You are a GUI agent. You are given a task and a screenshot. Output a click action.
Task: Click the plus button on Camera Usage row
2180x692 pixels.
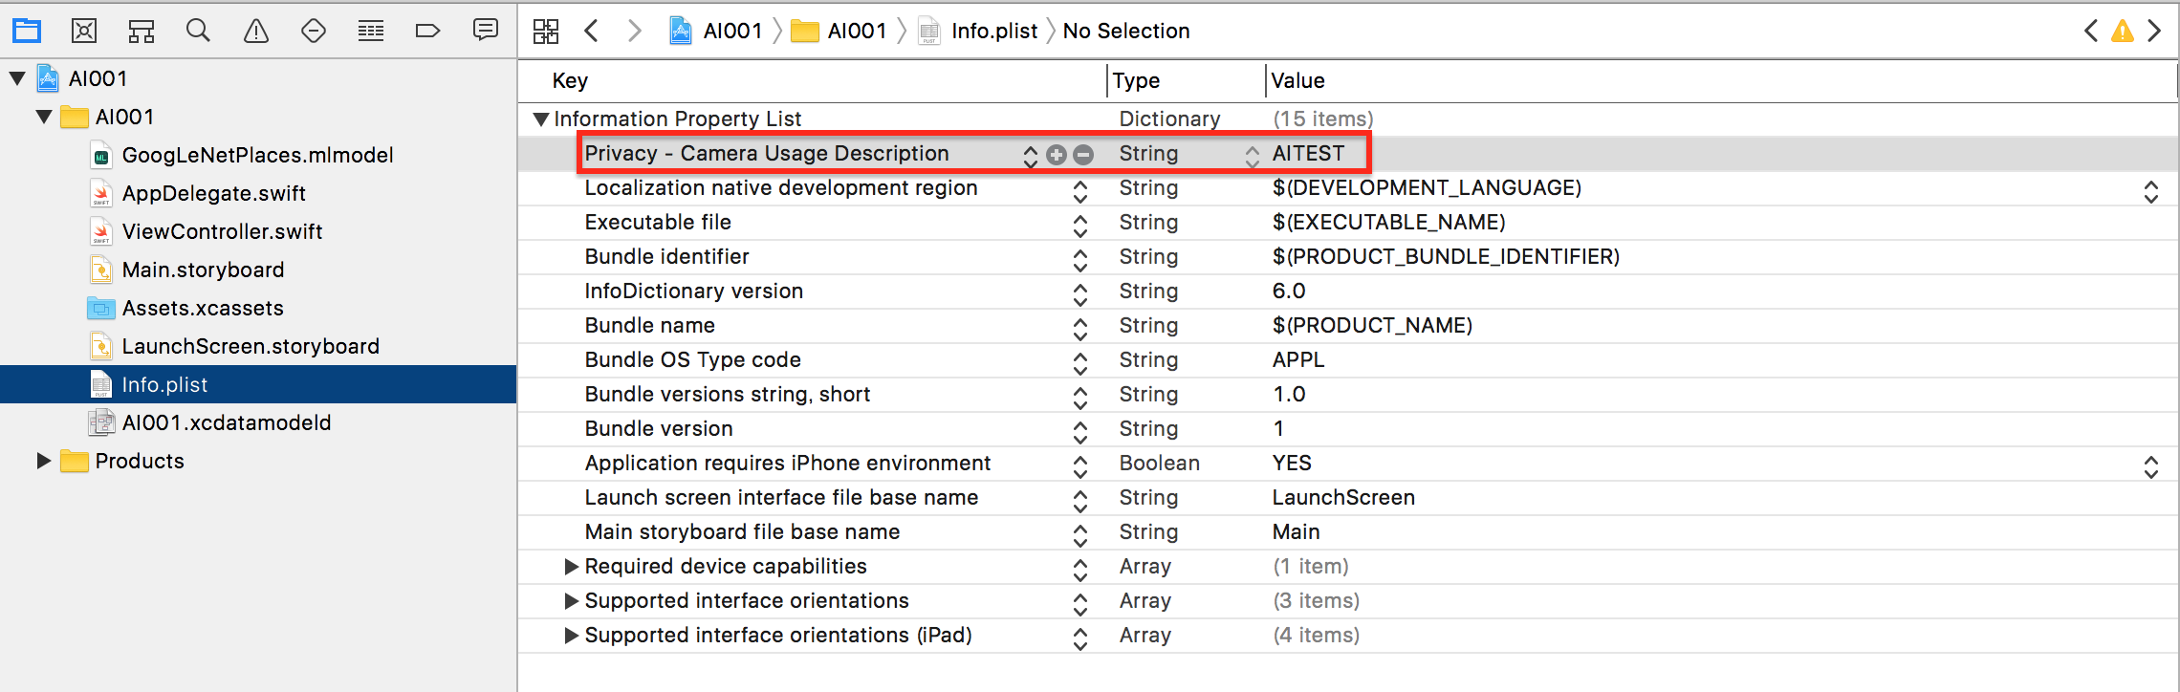coord(1057,155)
